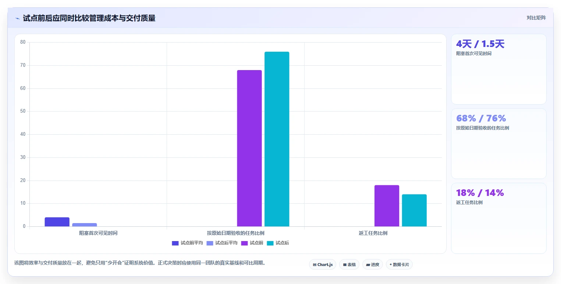The width and height of the screenshot is (561, 284).
Task: Click the y-axis tick label 20
Action: point(23,181)
